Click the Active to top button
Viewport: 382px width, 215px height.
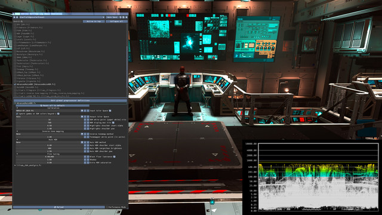click(94, 21)
